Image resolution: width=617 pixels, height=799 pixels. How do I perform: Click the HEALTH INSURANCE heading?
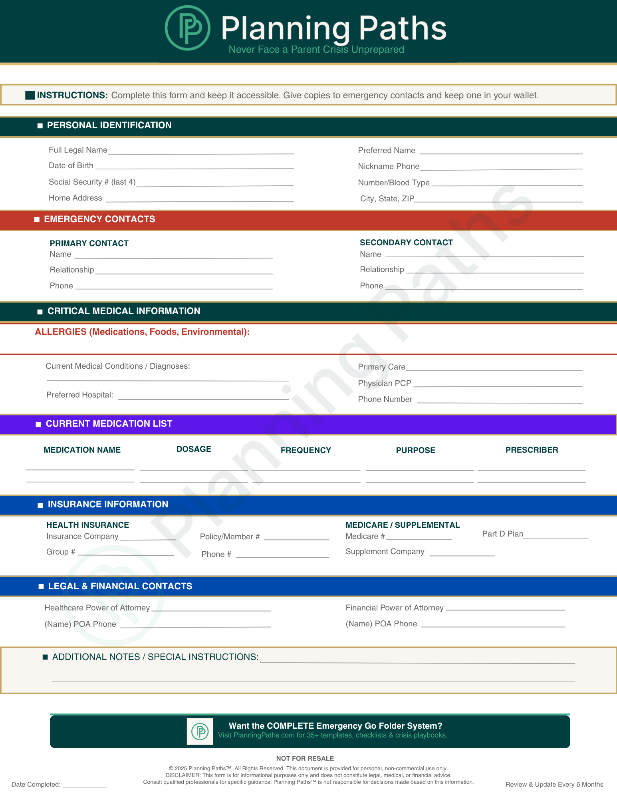click(x=87, y=525)
